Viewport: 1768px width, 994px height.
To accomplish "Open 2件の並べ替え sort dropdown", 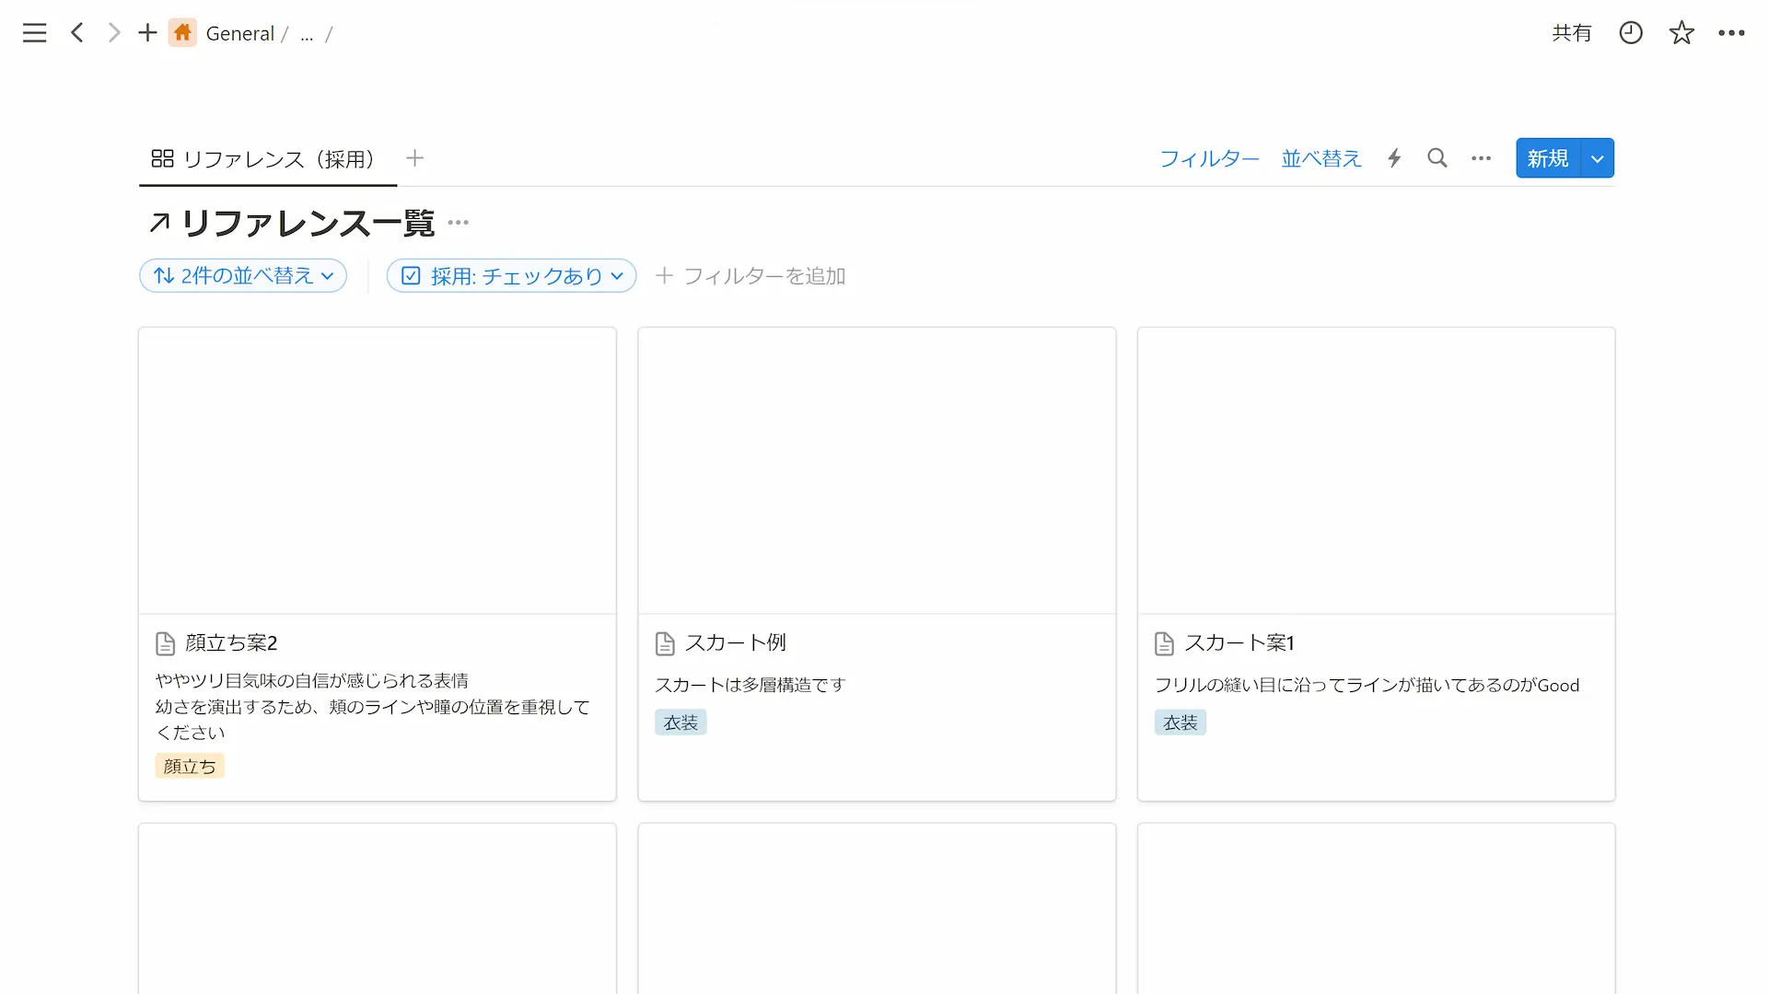I will click(243, 276).
